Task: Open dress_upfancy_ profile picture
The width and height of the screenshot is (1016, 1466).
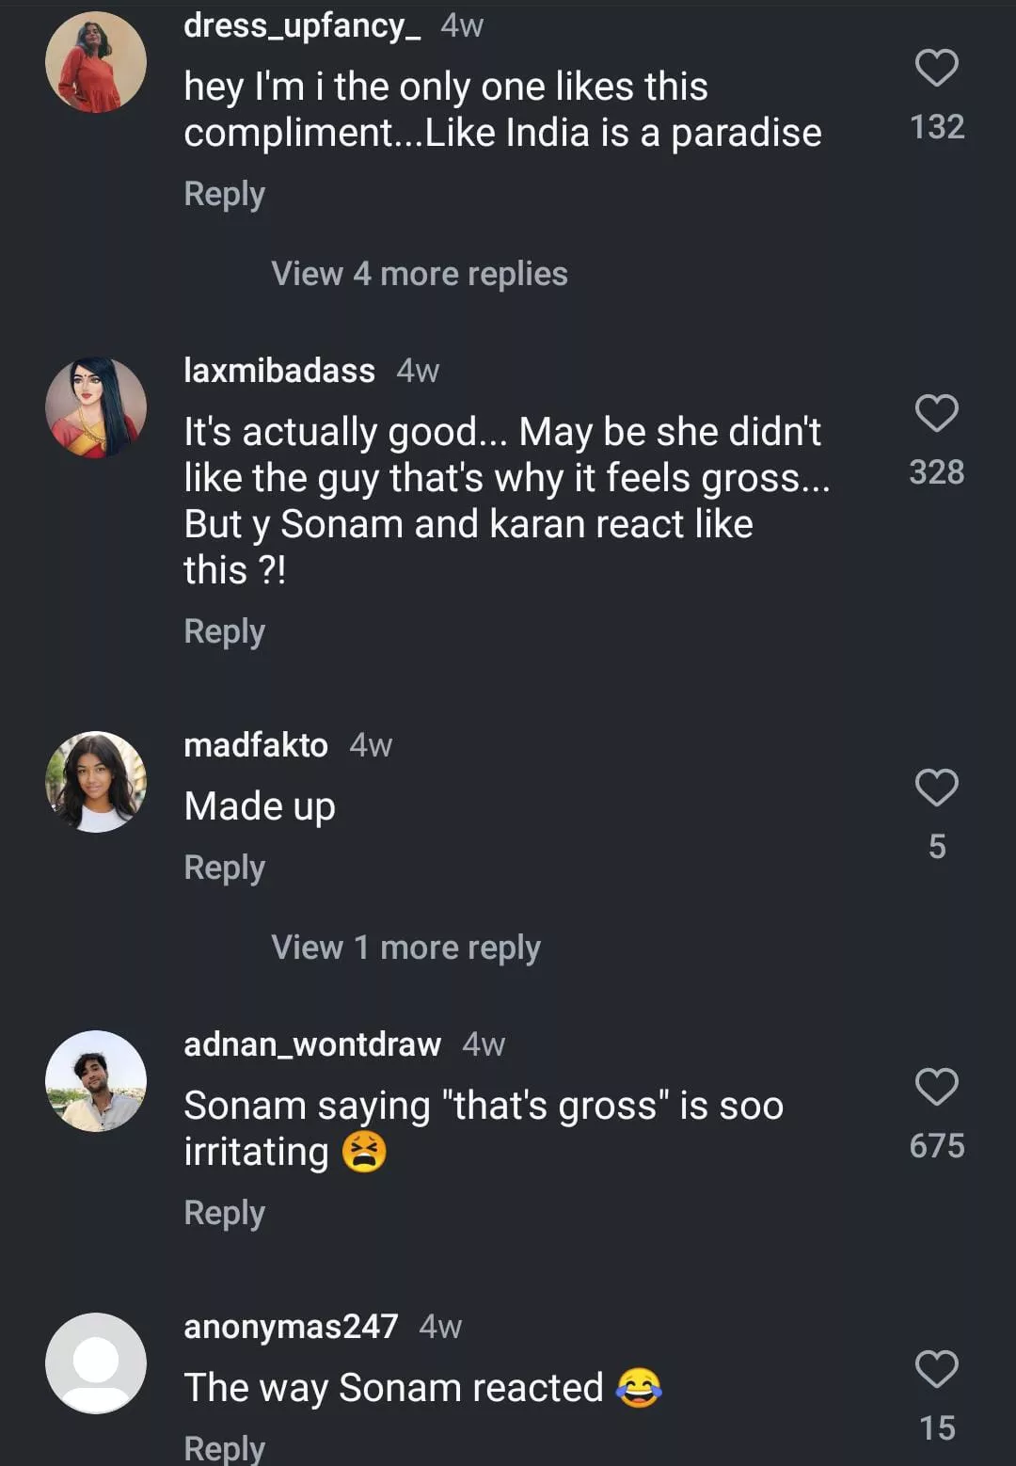Action: pyautogui.click(x=96, y=63)
